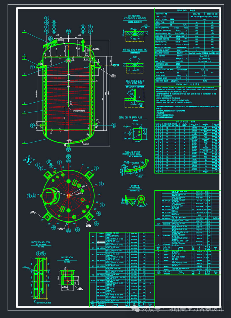Select the SHELL SIDE column header
The height and width of the screenshot is (318, 231).
click(x=197, y=13)
